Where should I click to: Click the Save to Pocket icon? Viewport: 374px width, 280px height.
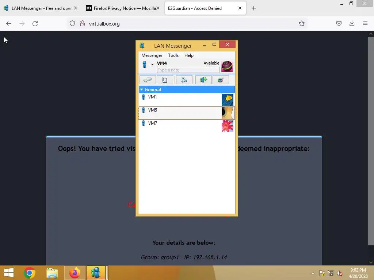pos(339,24)
